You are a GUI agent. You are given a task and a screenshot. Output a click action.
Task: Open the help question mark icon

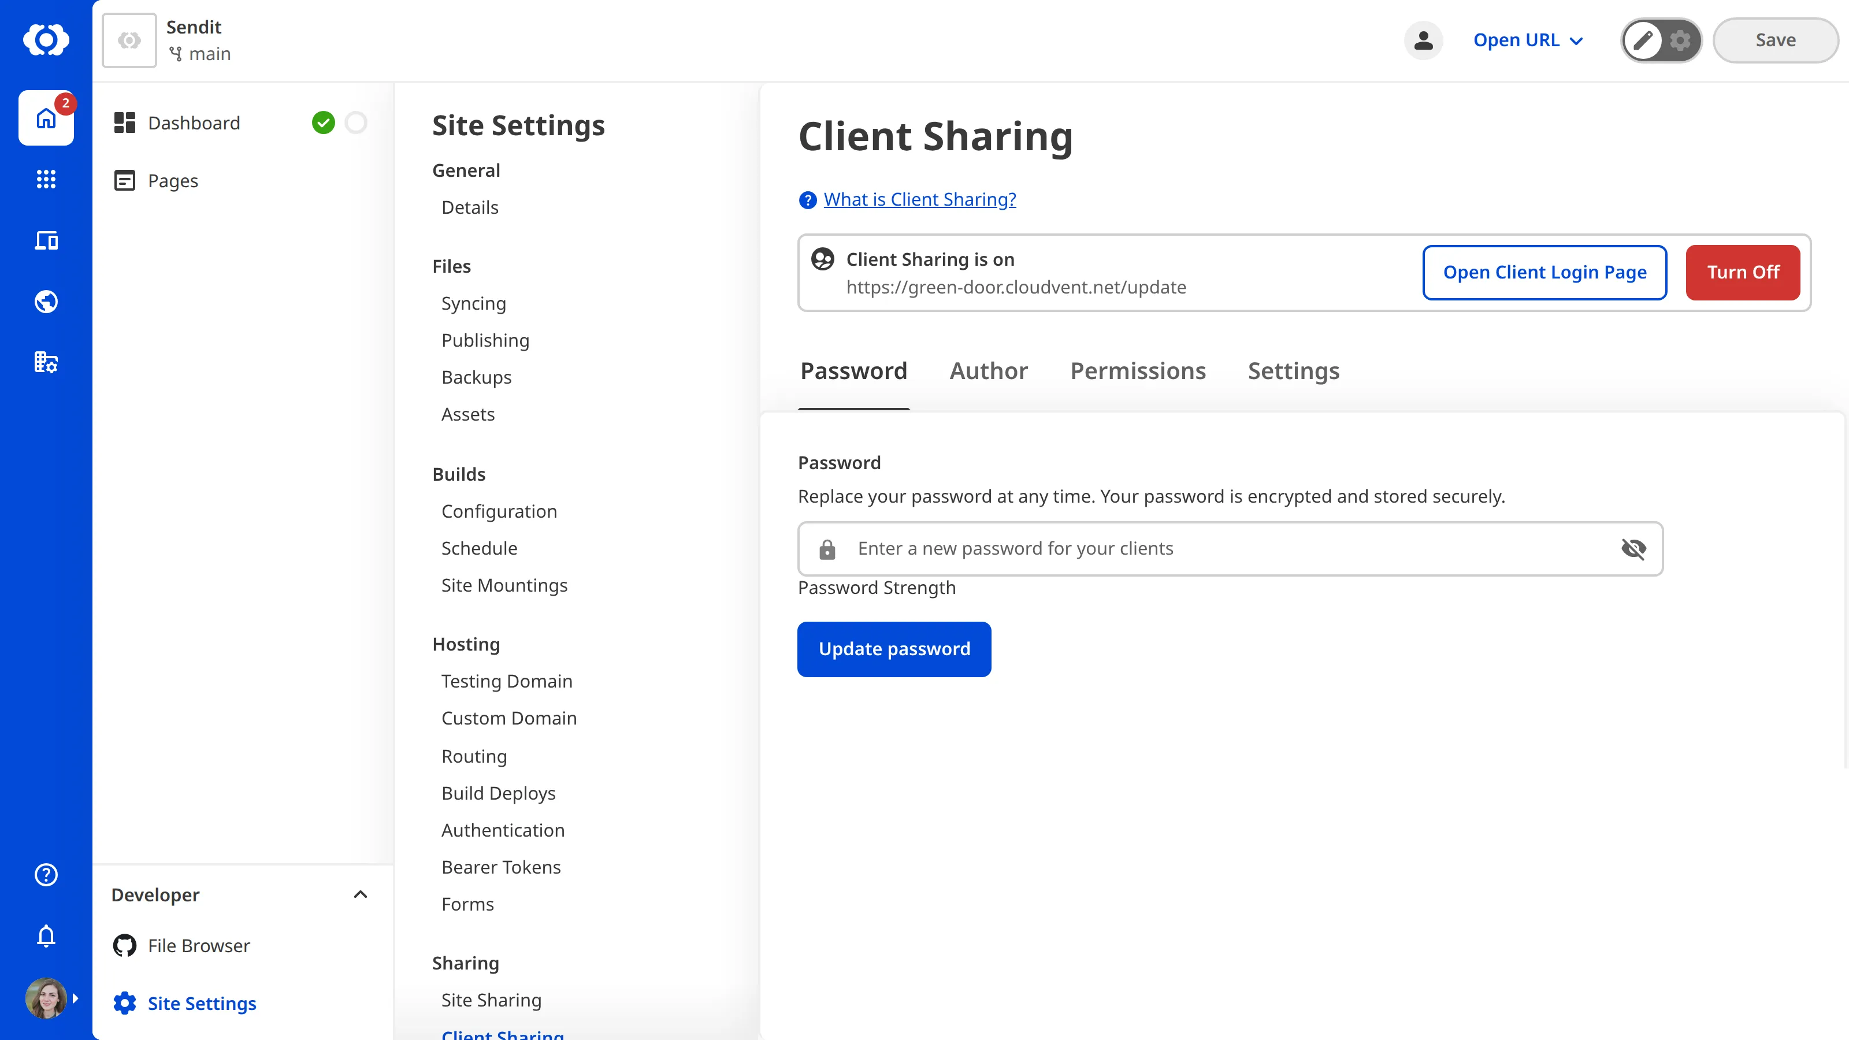tap(46, 874)
